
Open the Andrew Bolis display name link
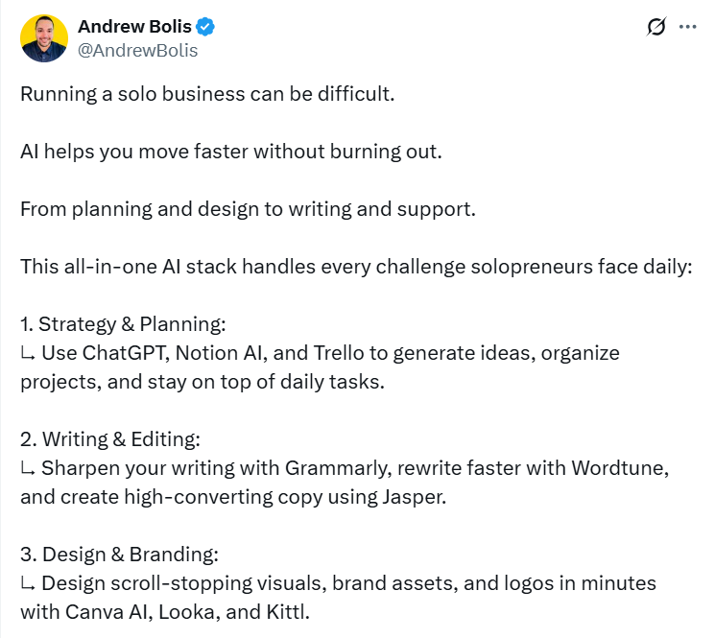pos(134,27)
